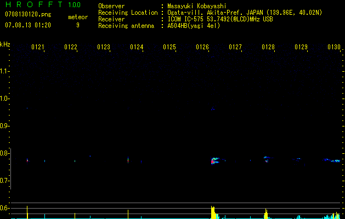Click the 0127 time axis marker
The width and height of the screenshot is (345, 219).
coord(235,47)
